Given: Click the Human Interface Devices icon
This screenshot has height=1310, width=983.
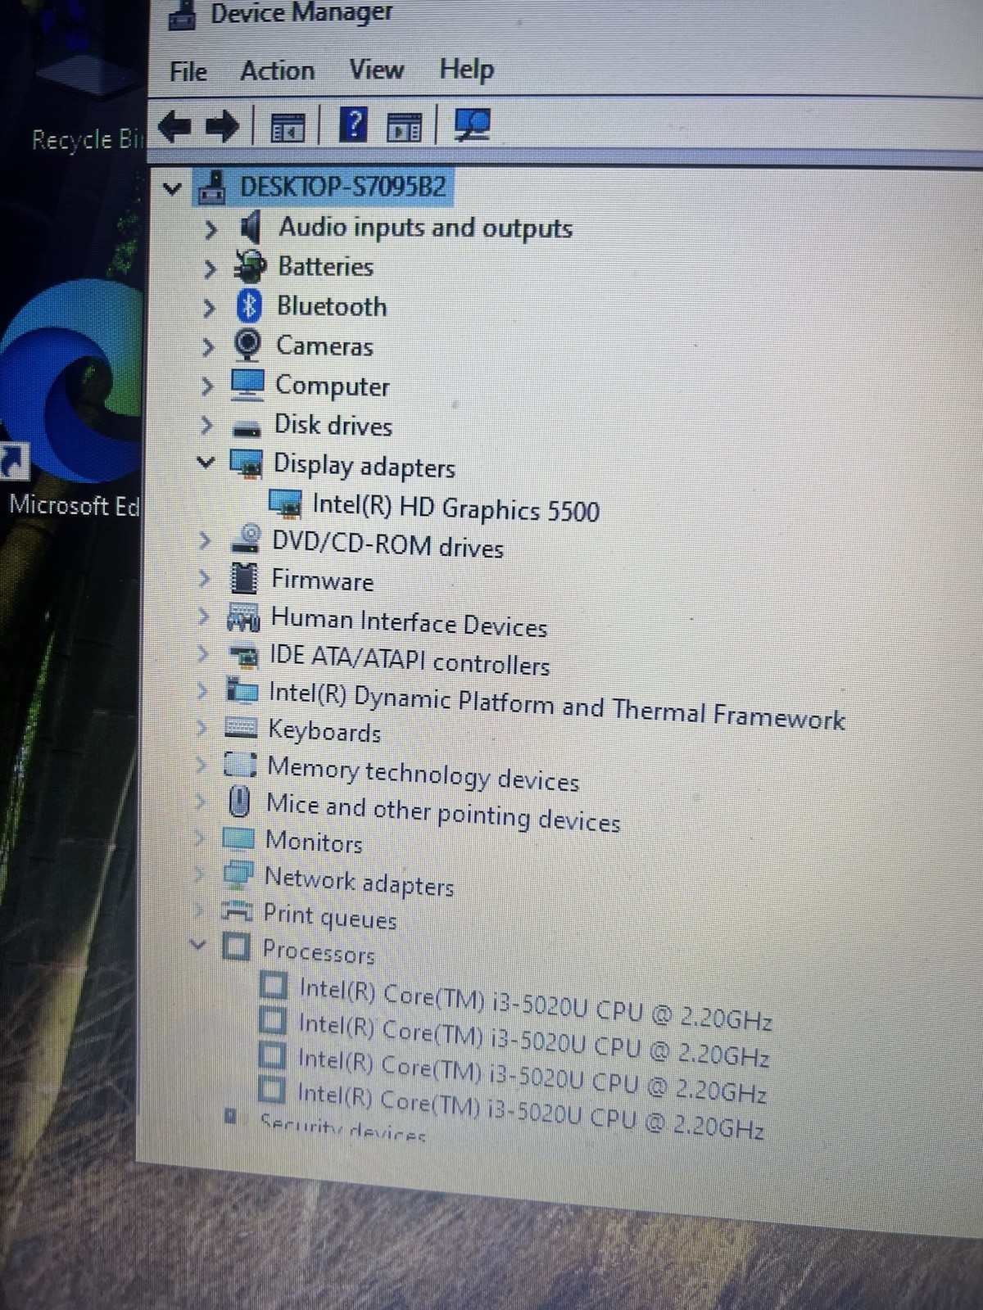Looking at the screenshot, I should coord(242,617).
